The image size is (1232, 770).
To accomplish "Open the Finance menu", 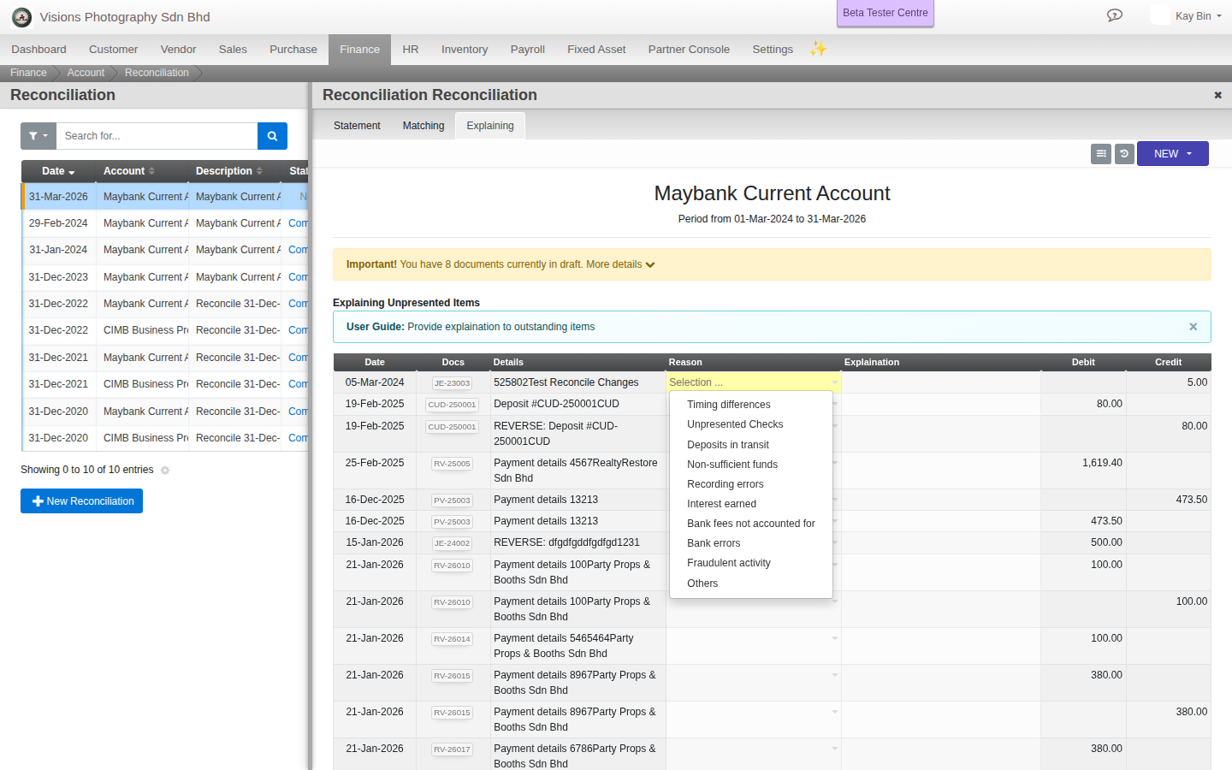I will pyautogui.click(x=359, y=50).
